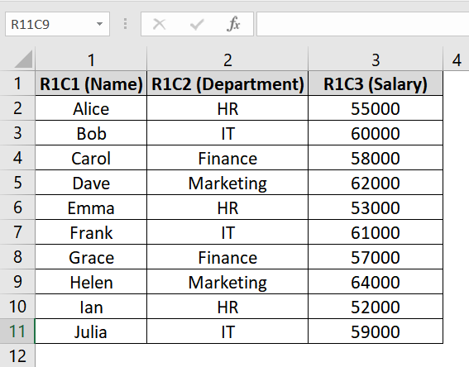The width and height of the screenshot is (469, 367).
Task: Select row 11 header
Action: point(17,331)
